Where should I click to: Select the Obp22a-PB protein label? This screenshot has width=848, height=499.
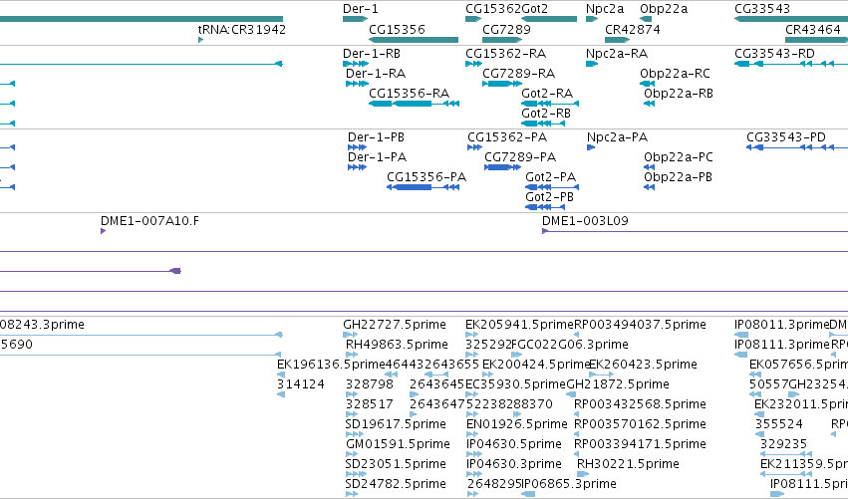tap(678, 177)
